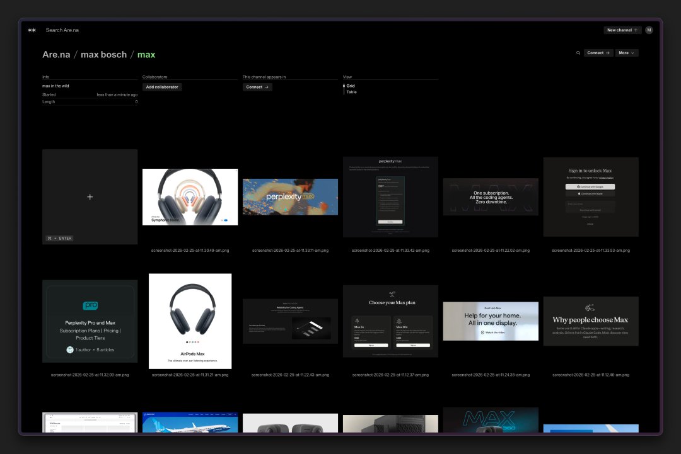Select Table view option

tap(351, 92)
